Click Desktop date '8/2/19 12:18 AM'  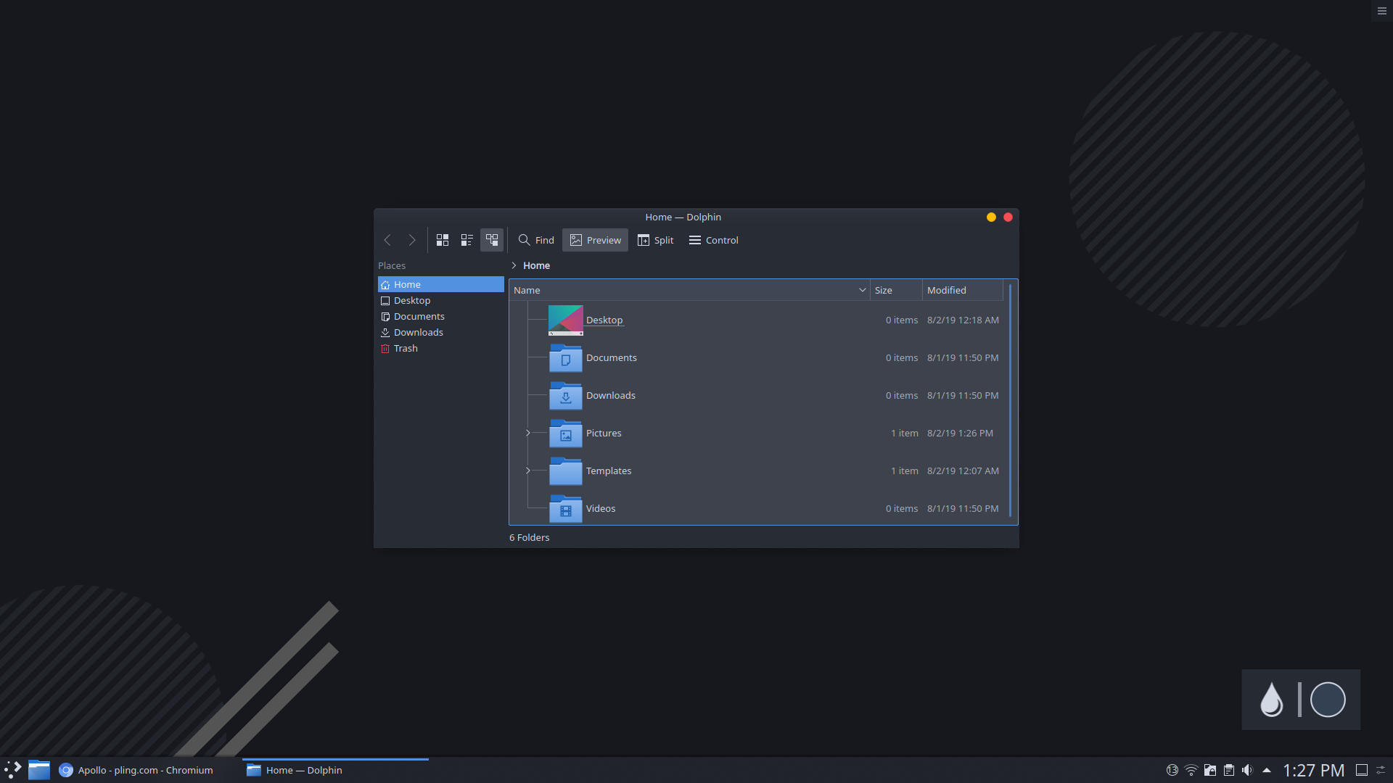[x=963, y=320]
